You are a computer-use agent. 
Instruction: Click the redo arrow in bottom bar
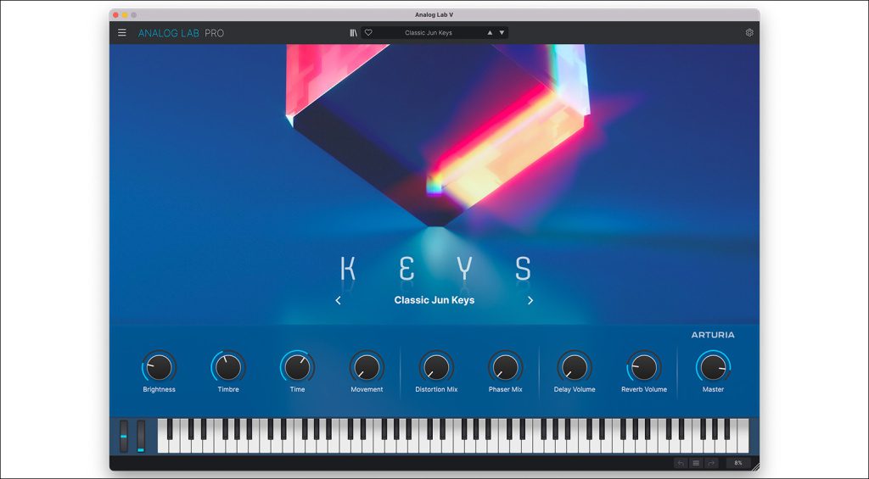pos(712,463)
